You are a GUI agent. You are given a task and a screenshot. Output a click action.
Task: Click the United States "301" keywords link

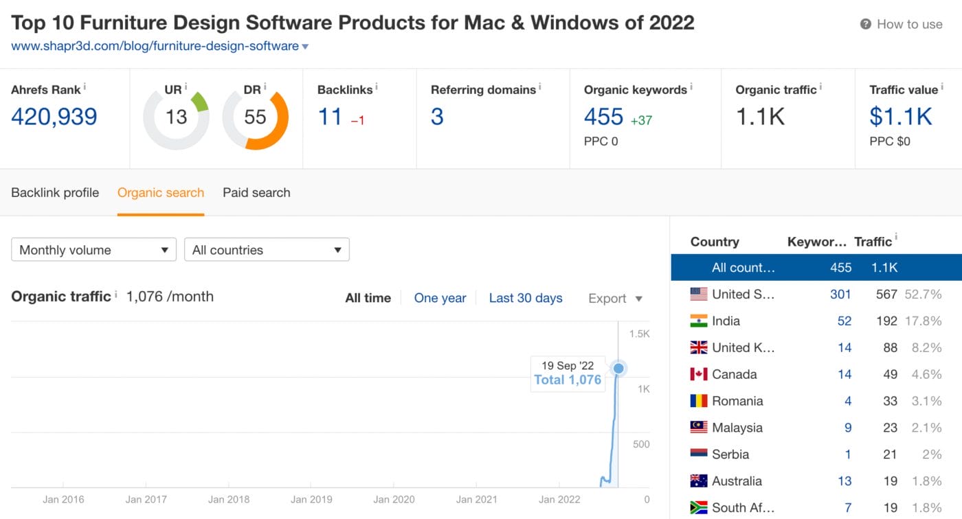point(840,295)
